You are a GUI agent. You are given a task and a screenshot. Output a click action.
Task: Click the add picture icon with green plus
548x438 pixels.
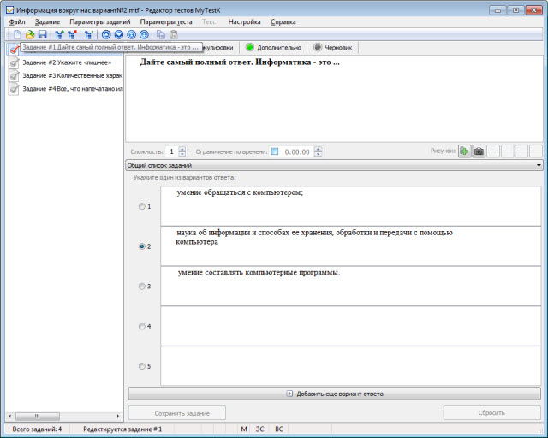point(464,151)
